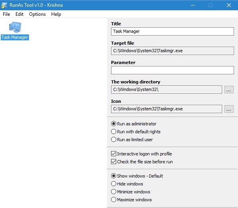Click the RunAs Tool title bar icon

tap(4, 5)
